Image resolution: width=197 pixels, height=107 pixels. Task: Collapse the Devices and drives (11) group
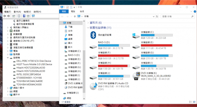[x=88, y=28]
